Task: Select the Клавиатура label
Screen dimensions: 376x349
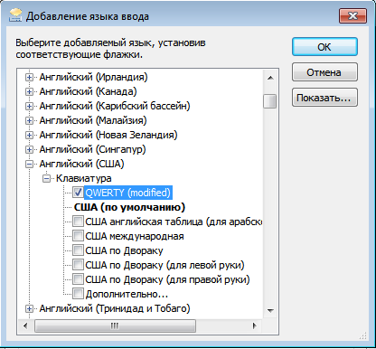Action: [x=84, y=178]
